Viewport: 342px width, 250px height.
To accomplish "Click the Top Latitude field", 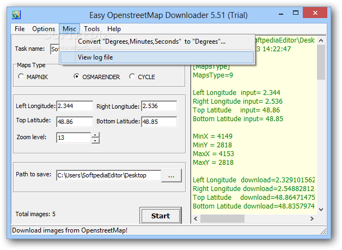I will click(x=75, y=122).
